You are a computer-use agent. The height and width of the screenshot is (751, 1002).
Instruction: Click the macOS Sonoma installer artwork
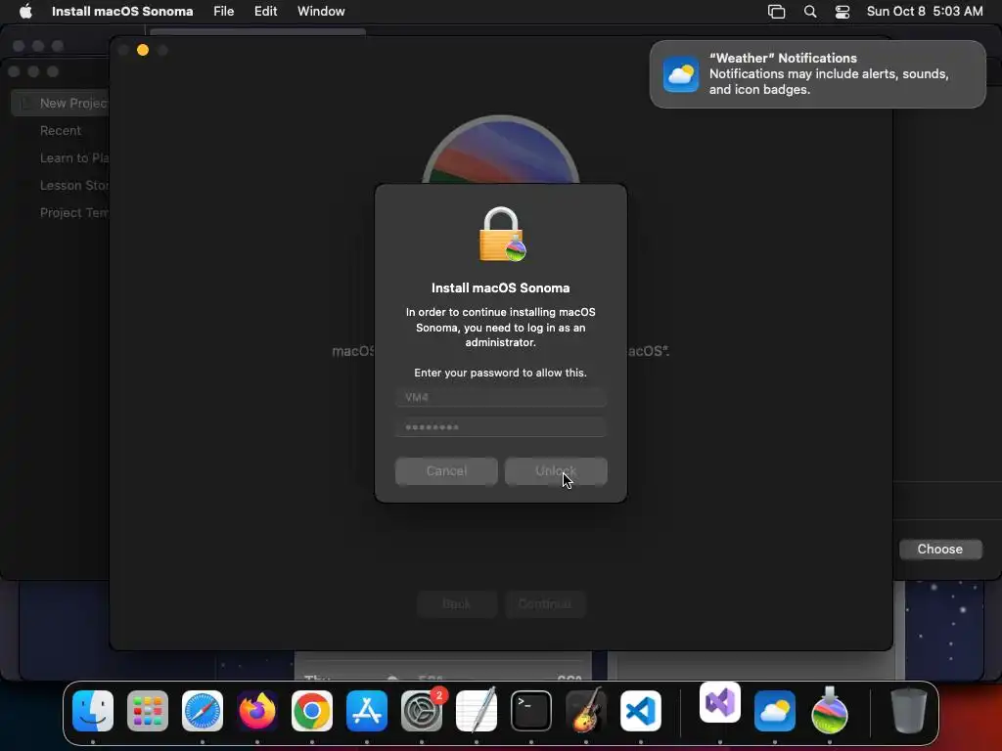pos(501,150)
